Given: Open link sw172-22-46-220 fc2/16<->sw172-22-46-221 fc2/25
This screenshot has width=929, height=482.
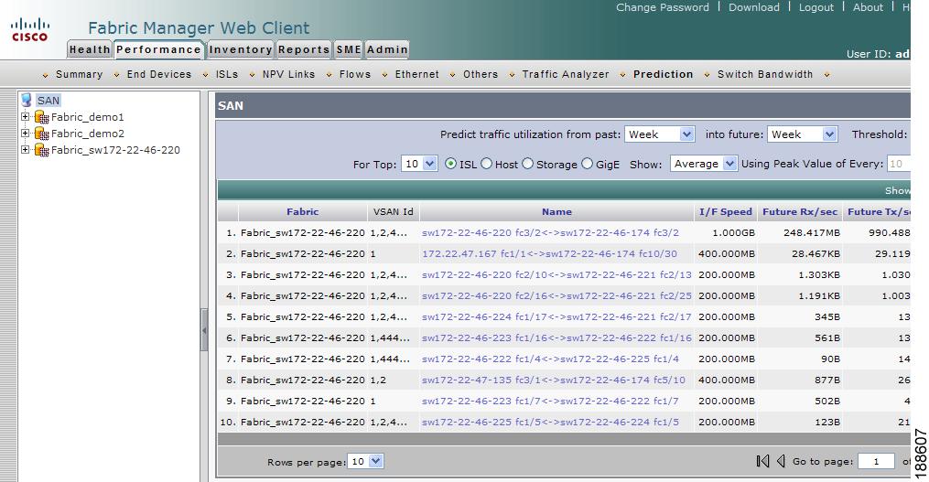Looking at the screenshot, I should point(556,295).
